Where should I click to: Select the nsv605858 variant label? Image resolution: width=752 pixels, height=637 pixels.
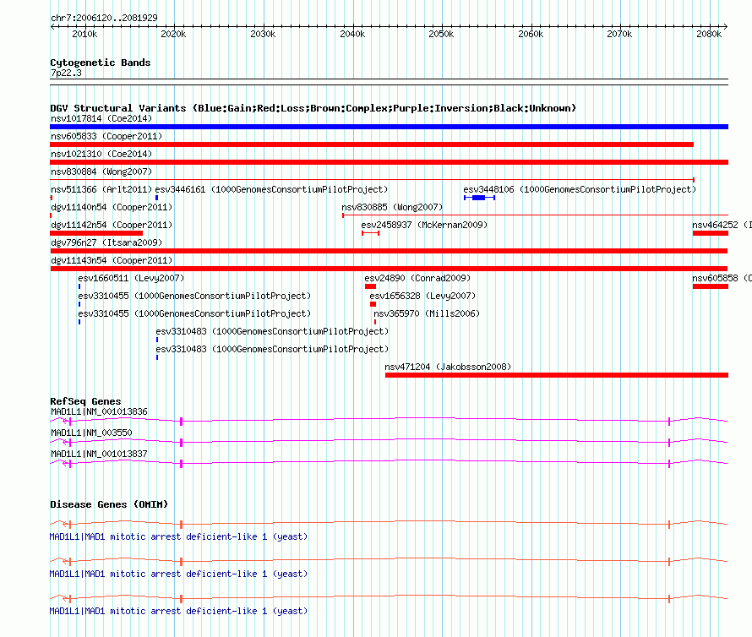pos(722,278)
